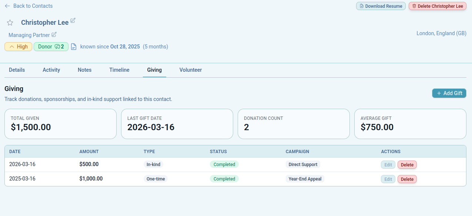Download Christopher Lee's resume
Image resolution: width=472 pixels, height=216 pixels.
pos(381,6)
